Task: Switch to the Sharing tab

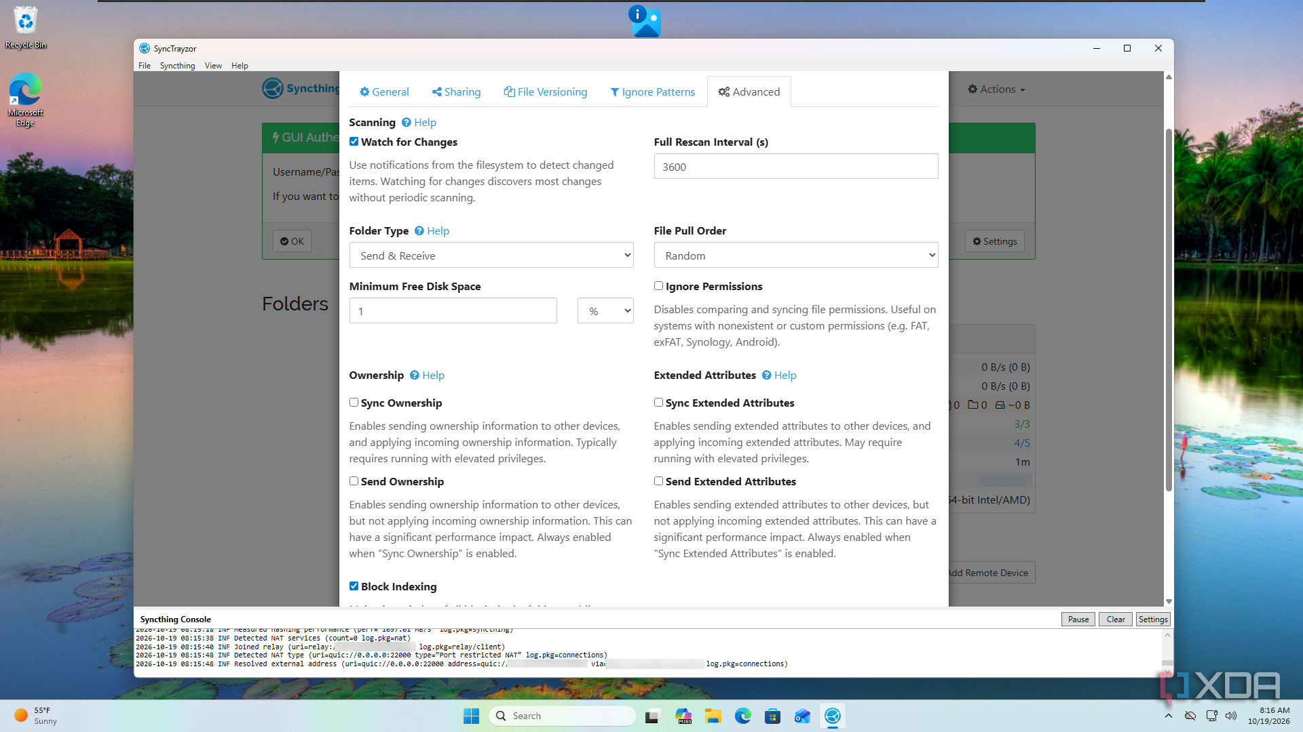Action: 456,91
